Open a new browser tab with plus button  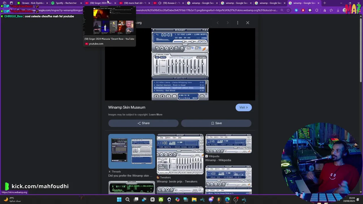click(x=325, y=3)
